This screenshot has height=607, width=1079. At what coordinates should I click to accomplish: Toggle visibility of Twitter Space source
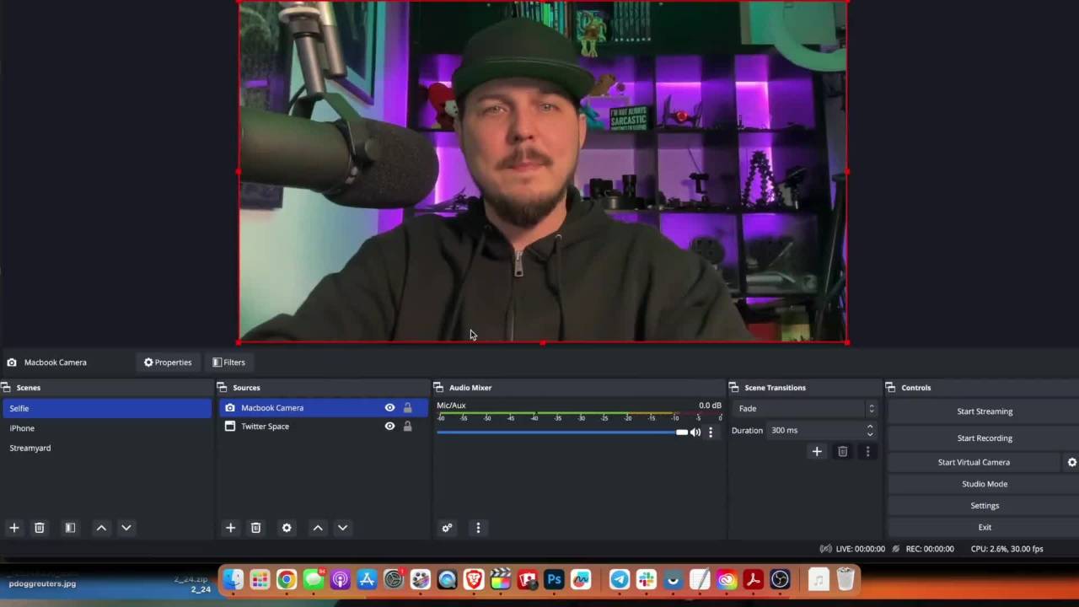coord(389,427)
